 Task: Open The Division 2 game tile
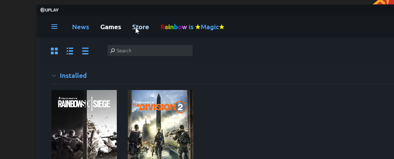point(160,124)
